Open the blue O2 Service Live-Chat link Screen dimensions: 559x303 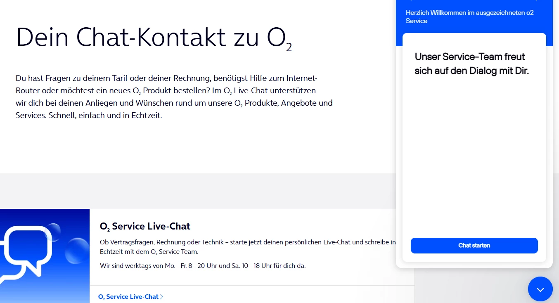point(128,297)
